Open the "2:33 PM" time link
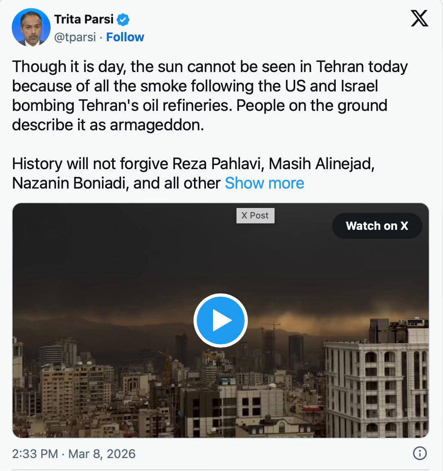This screenshot has width=443, height=471. (35, 454)
